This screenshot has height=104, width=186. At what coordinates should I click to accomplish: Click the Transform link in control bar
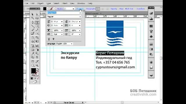[x=141, y=9]
